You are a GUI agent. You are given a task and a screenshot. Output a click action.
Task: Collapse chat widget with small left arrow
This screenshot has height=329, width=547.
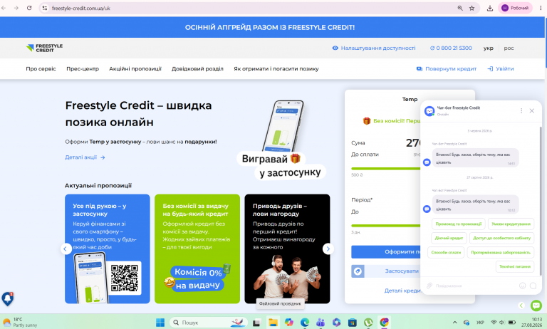click(521, 305)
